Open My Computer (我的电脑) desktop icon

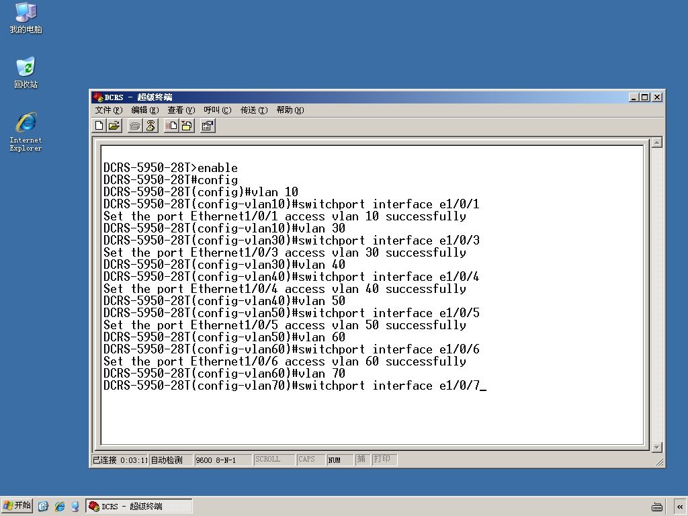click(26, 18)
